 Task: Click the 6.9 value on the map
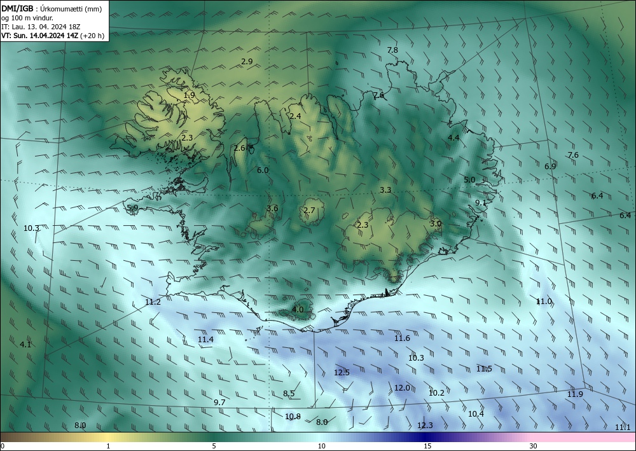click(550, 166)
